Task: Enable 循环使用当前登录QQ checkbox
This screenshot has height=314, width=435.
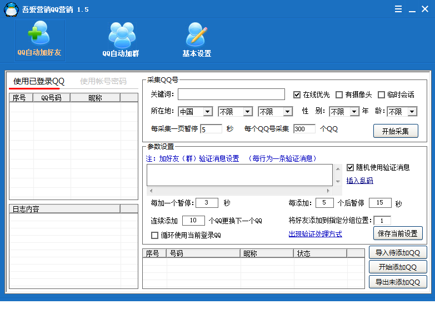Action: [x=154, y=236]
